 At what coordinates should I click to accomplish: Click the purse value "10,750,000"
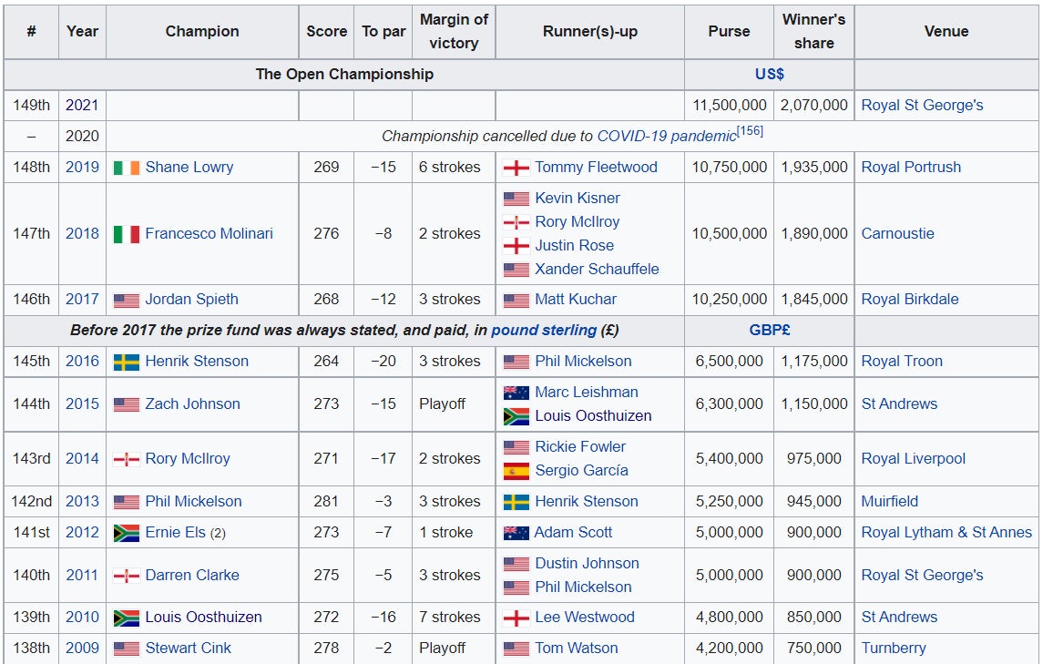point(729,167)
